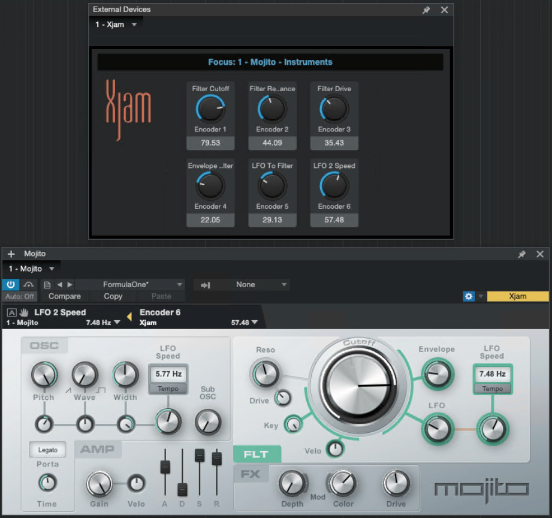Open the 1 - Mojito instrument dropdown
The width and height of the screenshot is (552, 518).
31,269
